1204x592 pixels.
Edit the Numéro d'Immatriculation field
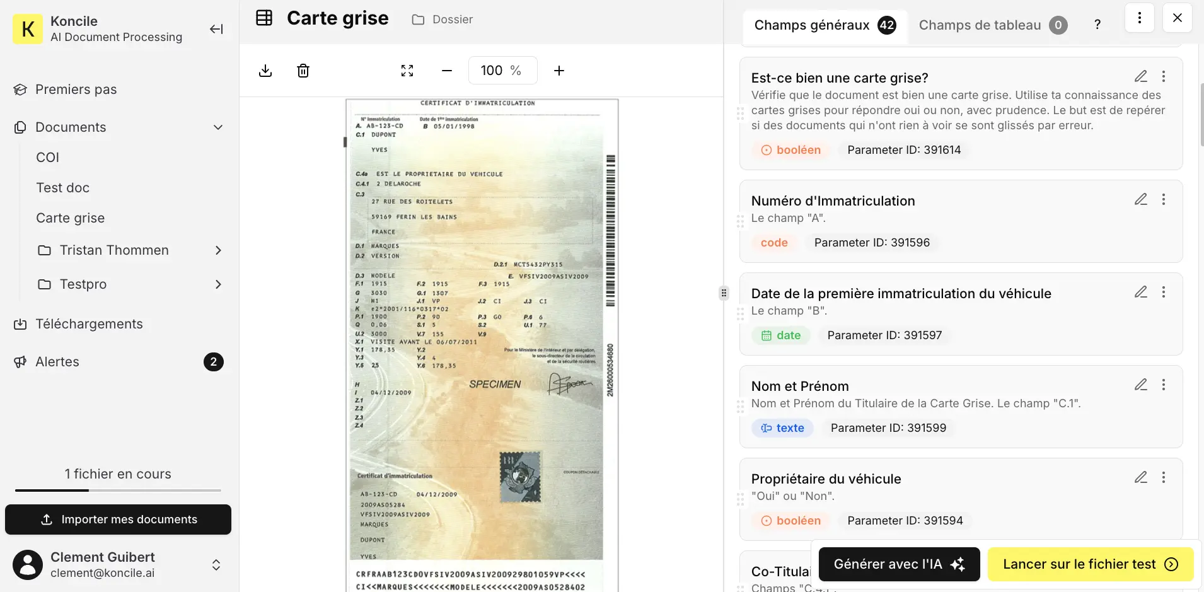[1141, 199]
